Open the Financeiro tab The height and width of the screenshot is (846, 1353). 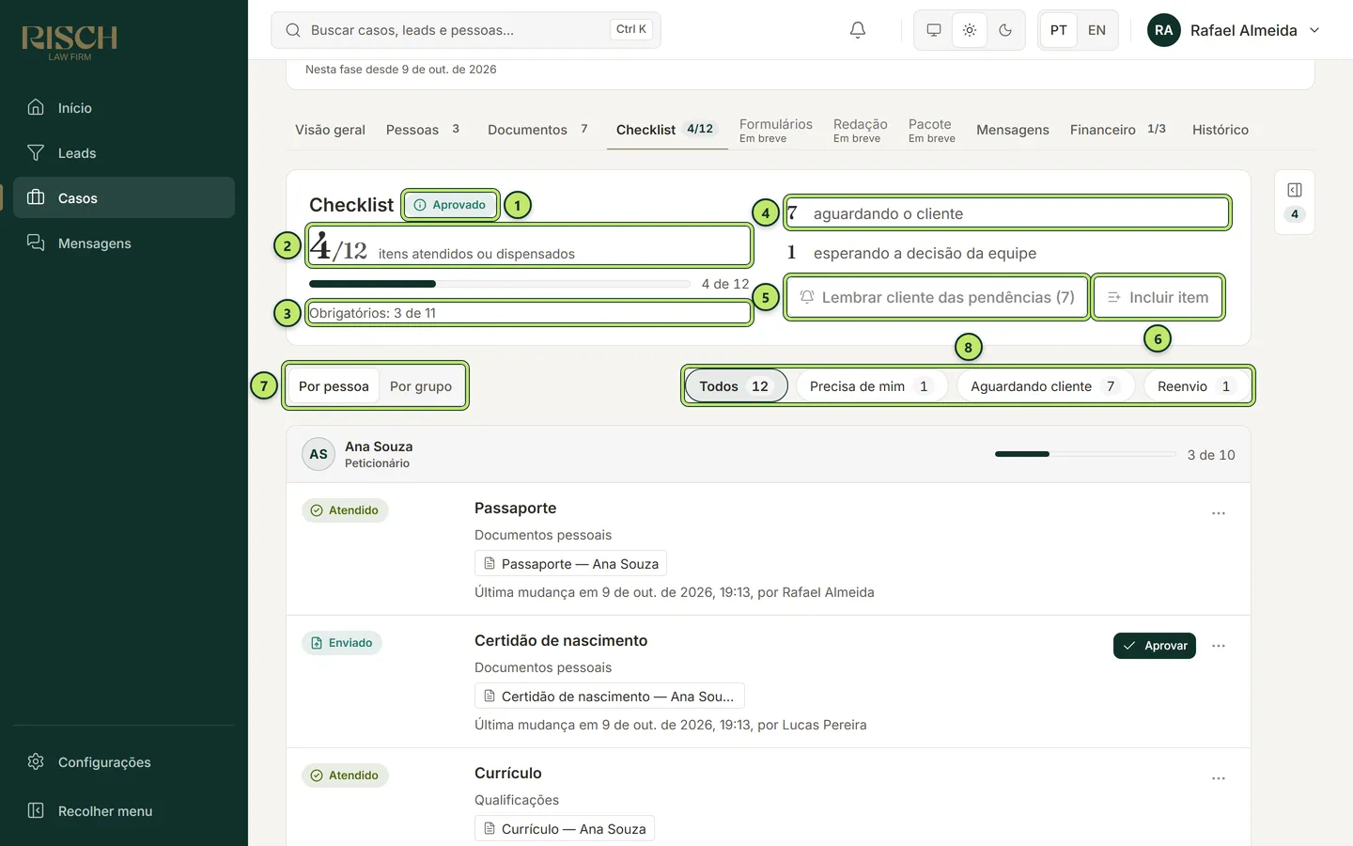click(x=1118, y=130)
